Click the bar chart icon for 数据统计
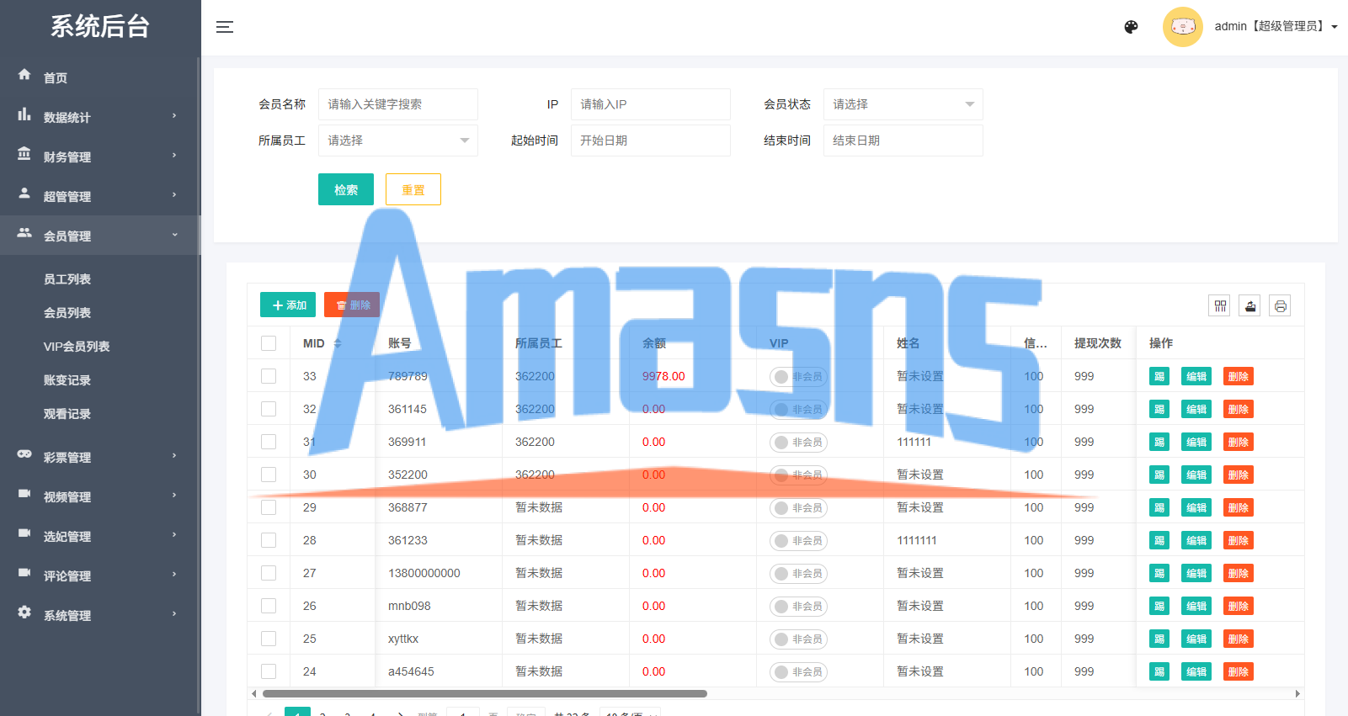 [x=24, y=114]
